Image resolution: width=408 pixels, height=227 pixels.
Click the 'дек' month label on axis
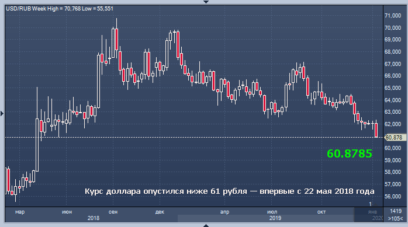160,212
